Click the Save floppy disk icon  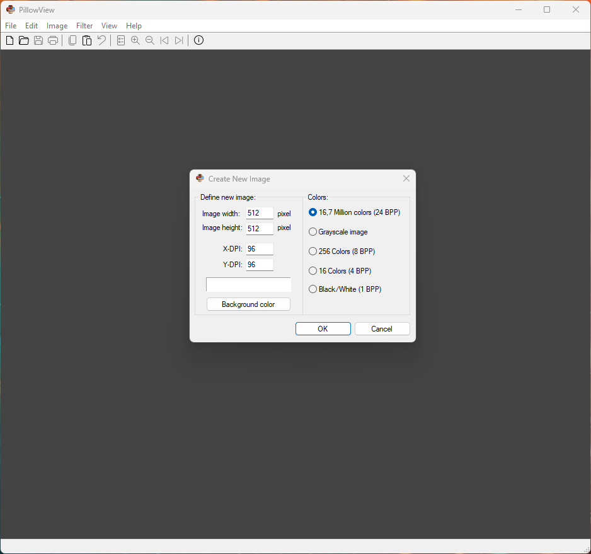pos(38,40)
